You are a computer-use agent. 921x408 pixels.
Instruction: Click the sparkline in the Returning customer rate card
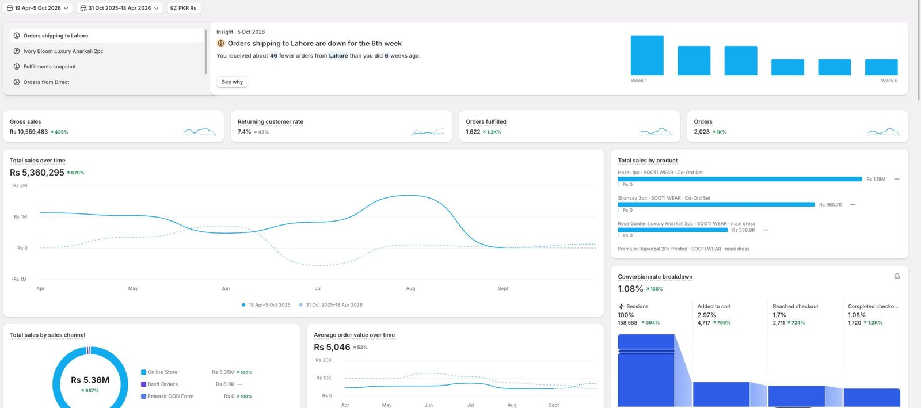click(x=428, y=132)
